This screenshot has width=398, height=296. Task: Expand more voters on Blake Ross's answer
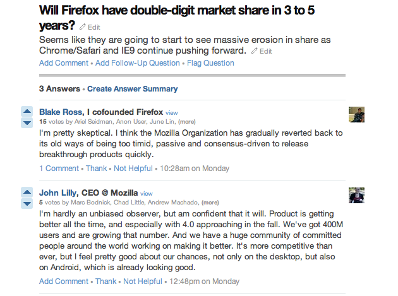coord(186,122)
